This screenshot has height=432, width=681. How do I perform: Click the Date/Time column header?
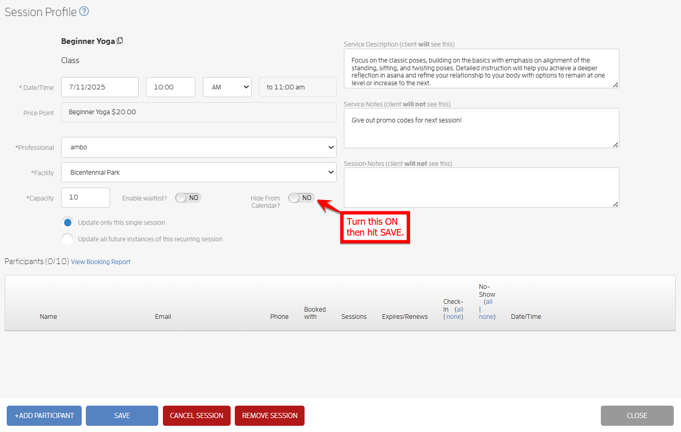coord(526,317)
